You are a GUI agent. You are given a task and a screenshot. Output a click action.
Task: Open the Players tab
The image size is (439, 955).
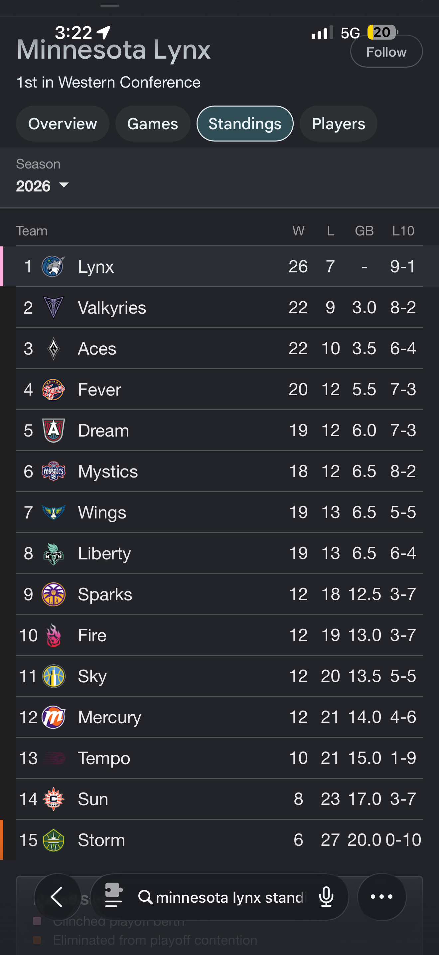[338, 124]
